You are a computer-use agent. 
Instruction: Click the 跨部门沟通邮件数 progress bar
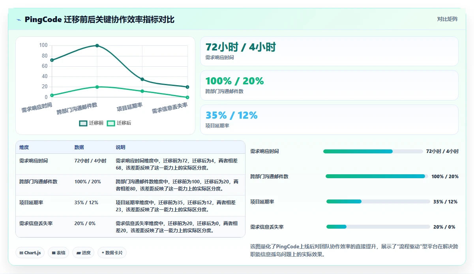tap(377, 177)
